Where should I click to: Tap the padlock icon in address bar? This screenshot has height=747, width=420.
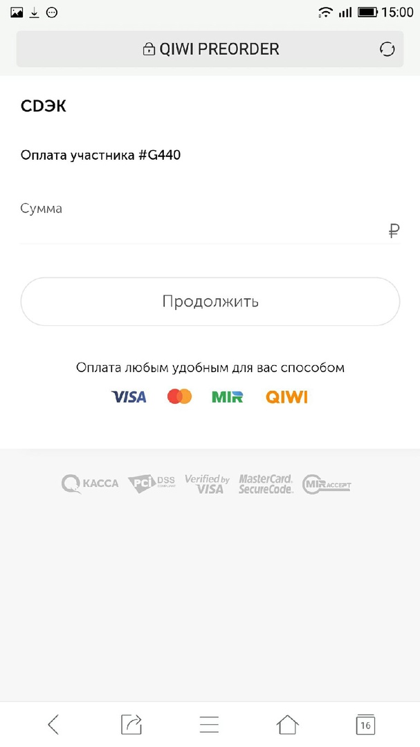point(148,50)
